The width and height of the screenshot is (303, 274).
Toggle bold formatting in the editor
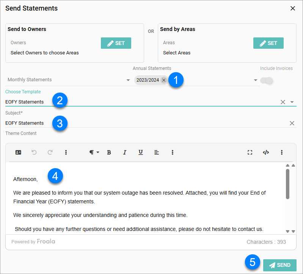(109, 152)
